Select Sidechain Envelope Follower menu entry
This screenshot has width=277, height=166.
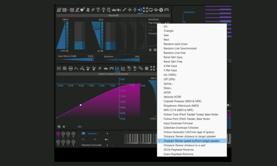click(181, 128)
